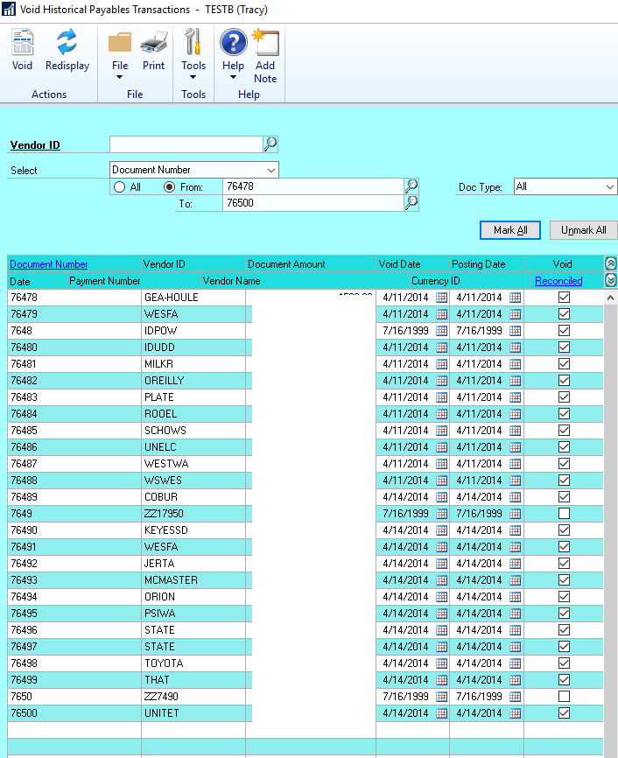Uncheck Void checkbox for GEA-HOULE row
This screenshot has height=758, width=618.
[x=564, y=298]
